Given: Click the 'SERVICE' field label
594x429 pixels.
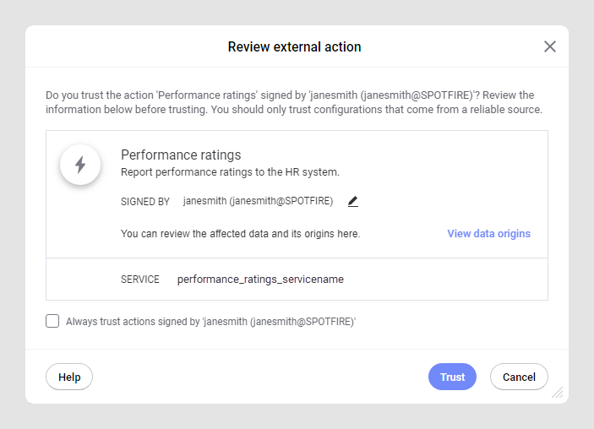Looking at the screenshot, I should (140, 280).
